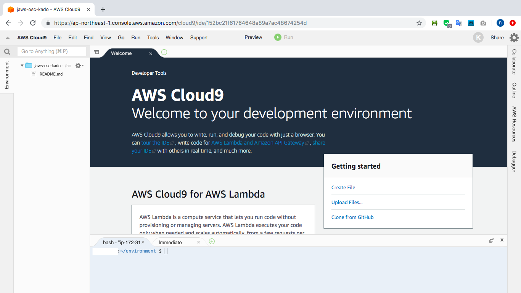
Task: Toggle the Outline panel
Action: 514,90
